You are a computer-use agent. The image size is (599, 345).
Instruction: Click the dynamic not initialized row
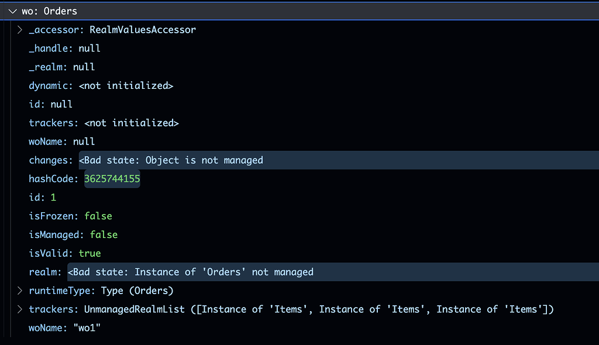(x=101, y=86)
